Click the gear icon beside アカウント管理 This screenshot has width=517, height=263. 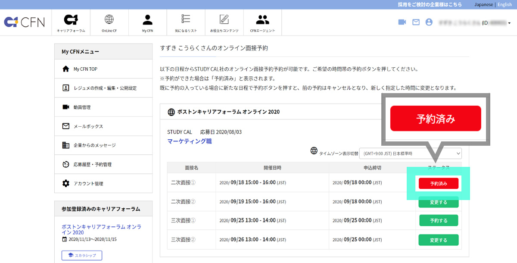pos(66,183)
